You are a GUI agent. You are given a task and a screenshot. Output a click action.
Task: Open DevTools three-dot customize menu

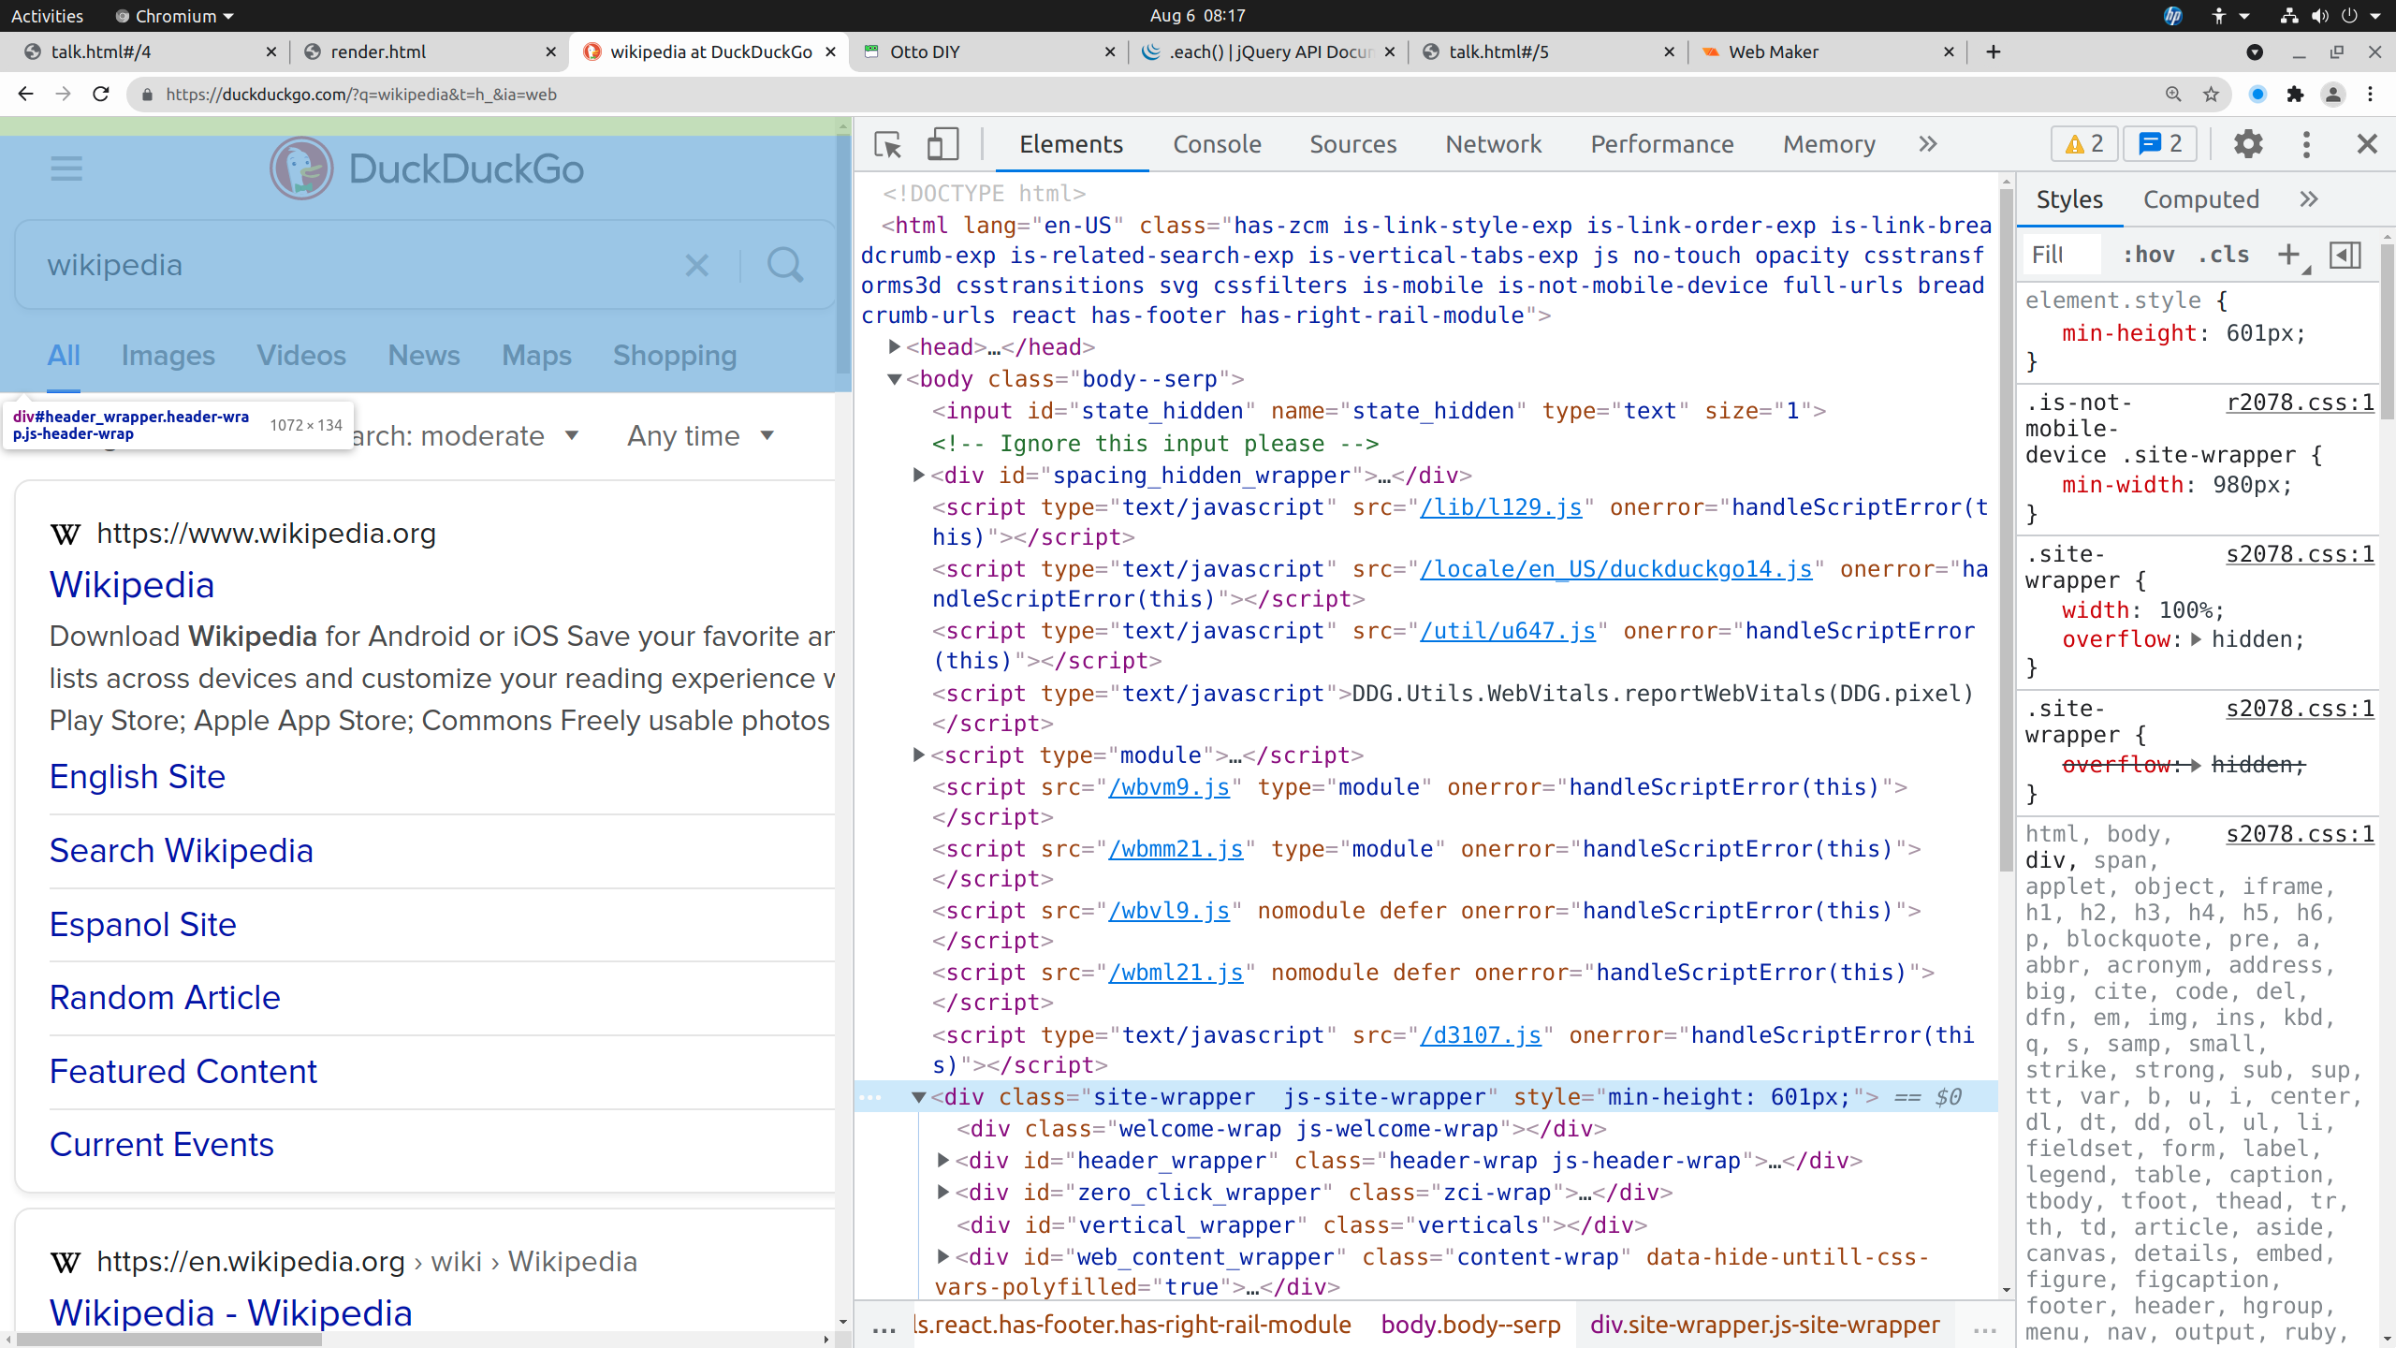click(2306, 144)
